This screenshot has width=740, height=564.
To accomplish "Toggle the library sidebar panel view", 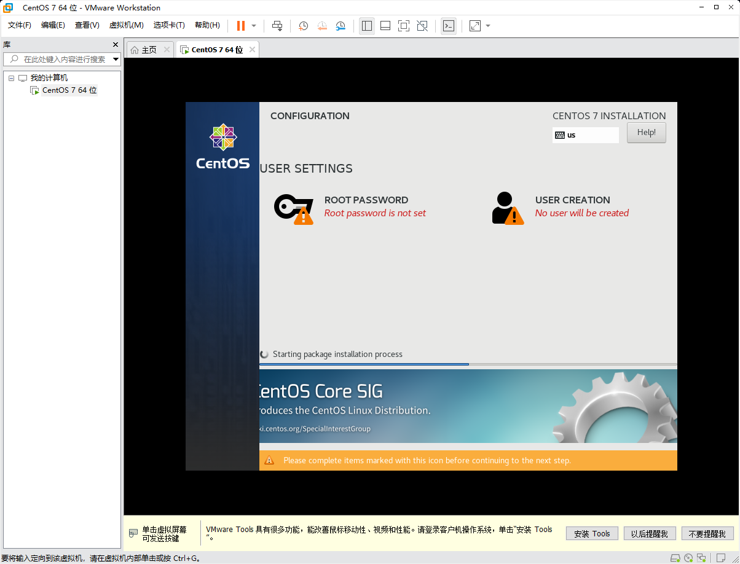I will [367, 26].
